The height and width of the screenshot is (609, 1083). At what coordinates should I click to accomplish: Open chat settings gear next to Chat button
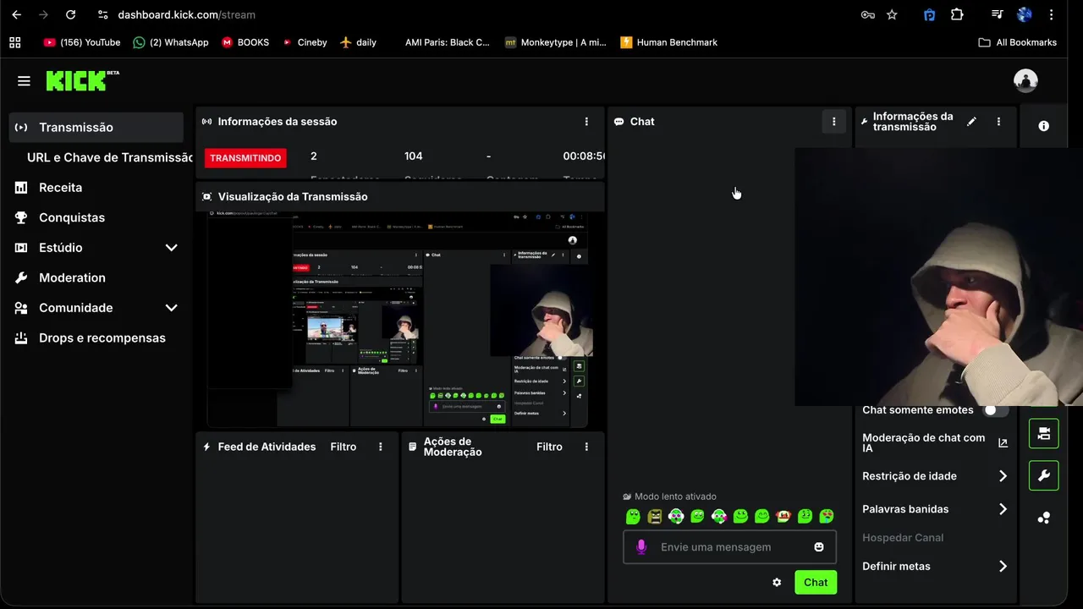[x=777, y=582]
